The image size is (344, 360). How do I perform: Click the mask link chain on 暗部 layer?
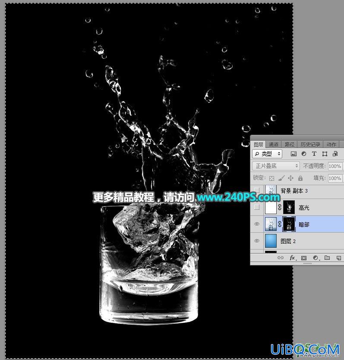point(279,224)
